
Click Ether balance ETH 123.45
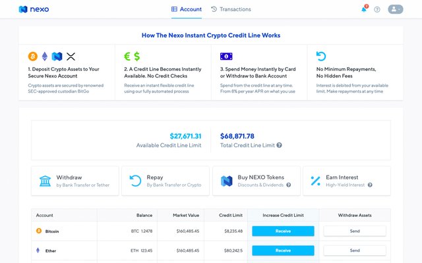(142, 251)
